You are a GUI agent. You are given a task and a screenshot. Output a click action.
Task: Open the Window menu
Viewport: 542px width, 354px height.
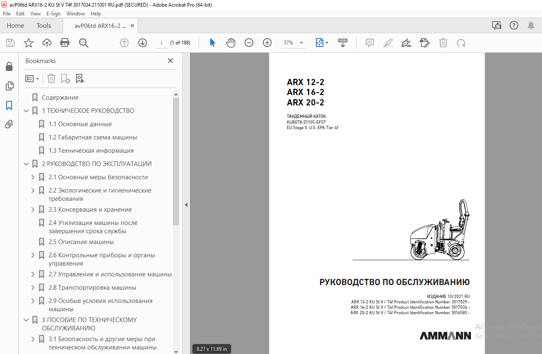(x=76, y=14)
